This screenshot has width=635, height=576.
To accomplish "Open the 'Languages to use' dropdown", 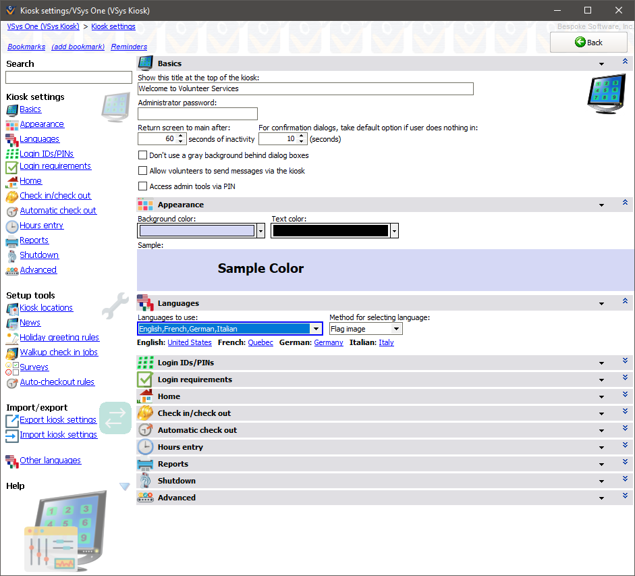I will click(316, 329).
